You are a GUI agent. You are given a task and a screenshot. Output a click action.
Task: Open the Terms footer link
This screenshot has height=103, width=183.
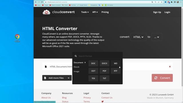point(87,102)
